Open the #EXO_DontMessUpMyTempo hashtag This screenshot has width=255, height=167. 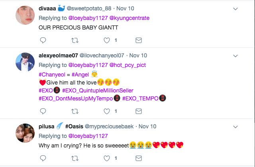pos(76,98)
